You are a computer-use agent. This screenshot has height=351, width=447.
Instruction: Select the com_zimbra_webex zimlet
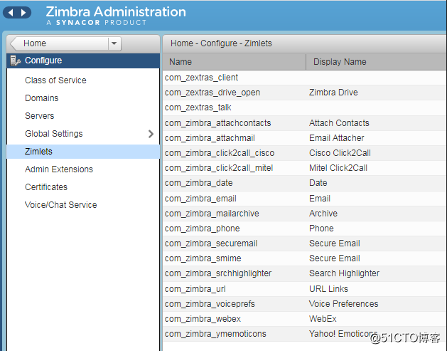[x=203, y=319]
